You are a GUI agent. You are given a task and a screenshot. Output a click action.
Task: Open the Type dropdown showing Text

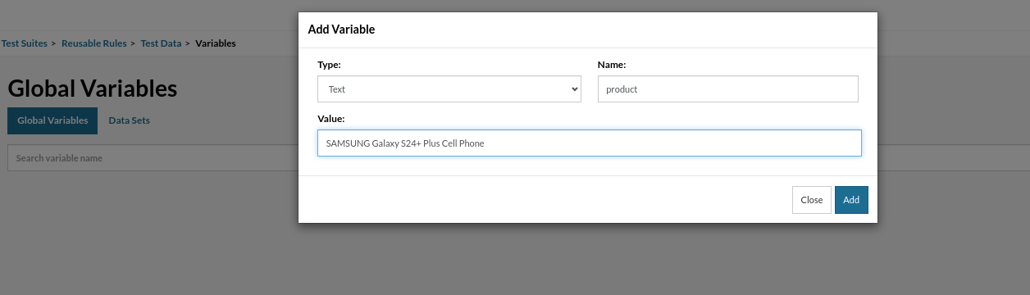pyautogui.click(x=449, y=89)
